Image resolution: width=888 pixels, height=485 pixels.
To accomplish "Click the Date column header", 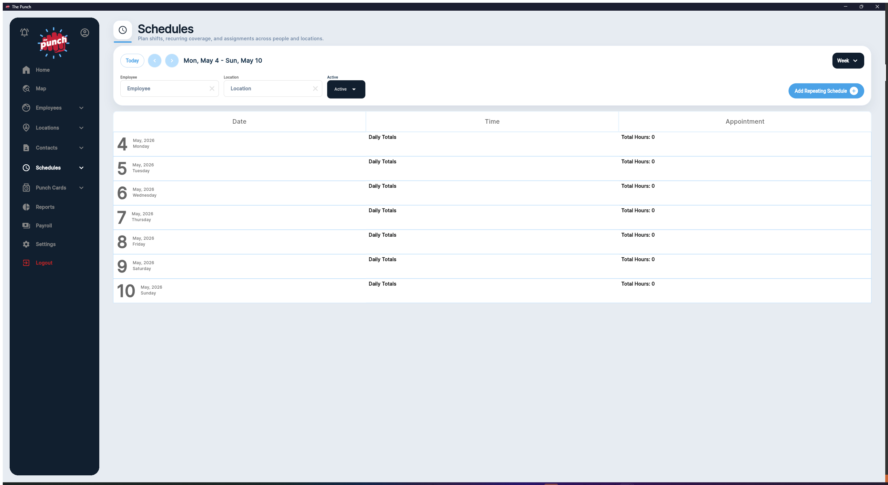I will tap(239, 122).
